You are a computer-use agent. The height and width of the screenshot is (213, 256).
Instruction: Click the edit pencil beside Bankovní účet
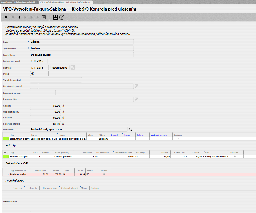(x=136, y=99)
